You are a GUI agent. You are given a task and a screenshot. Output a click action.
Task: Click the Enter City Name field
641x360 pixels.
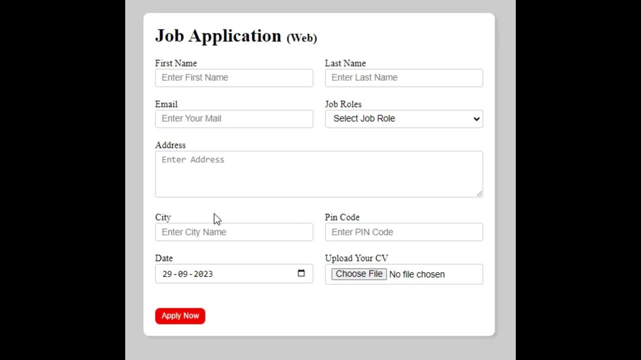(x=234, y=232)
